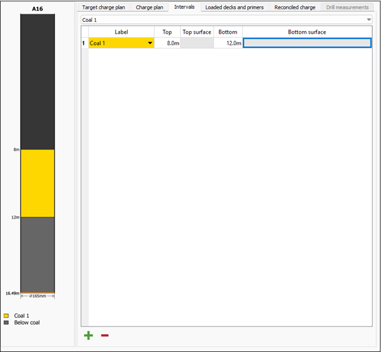Click the Bottom column header
This screenshot has width=381, height=352.
pyautogui.click(x=228, y=32)
